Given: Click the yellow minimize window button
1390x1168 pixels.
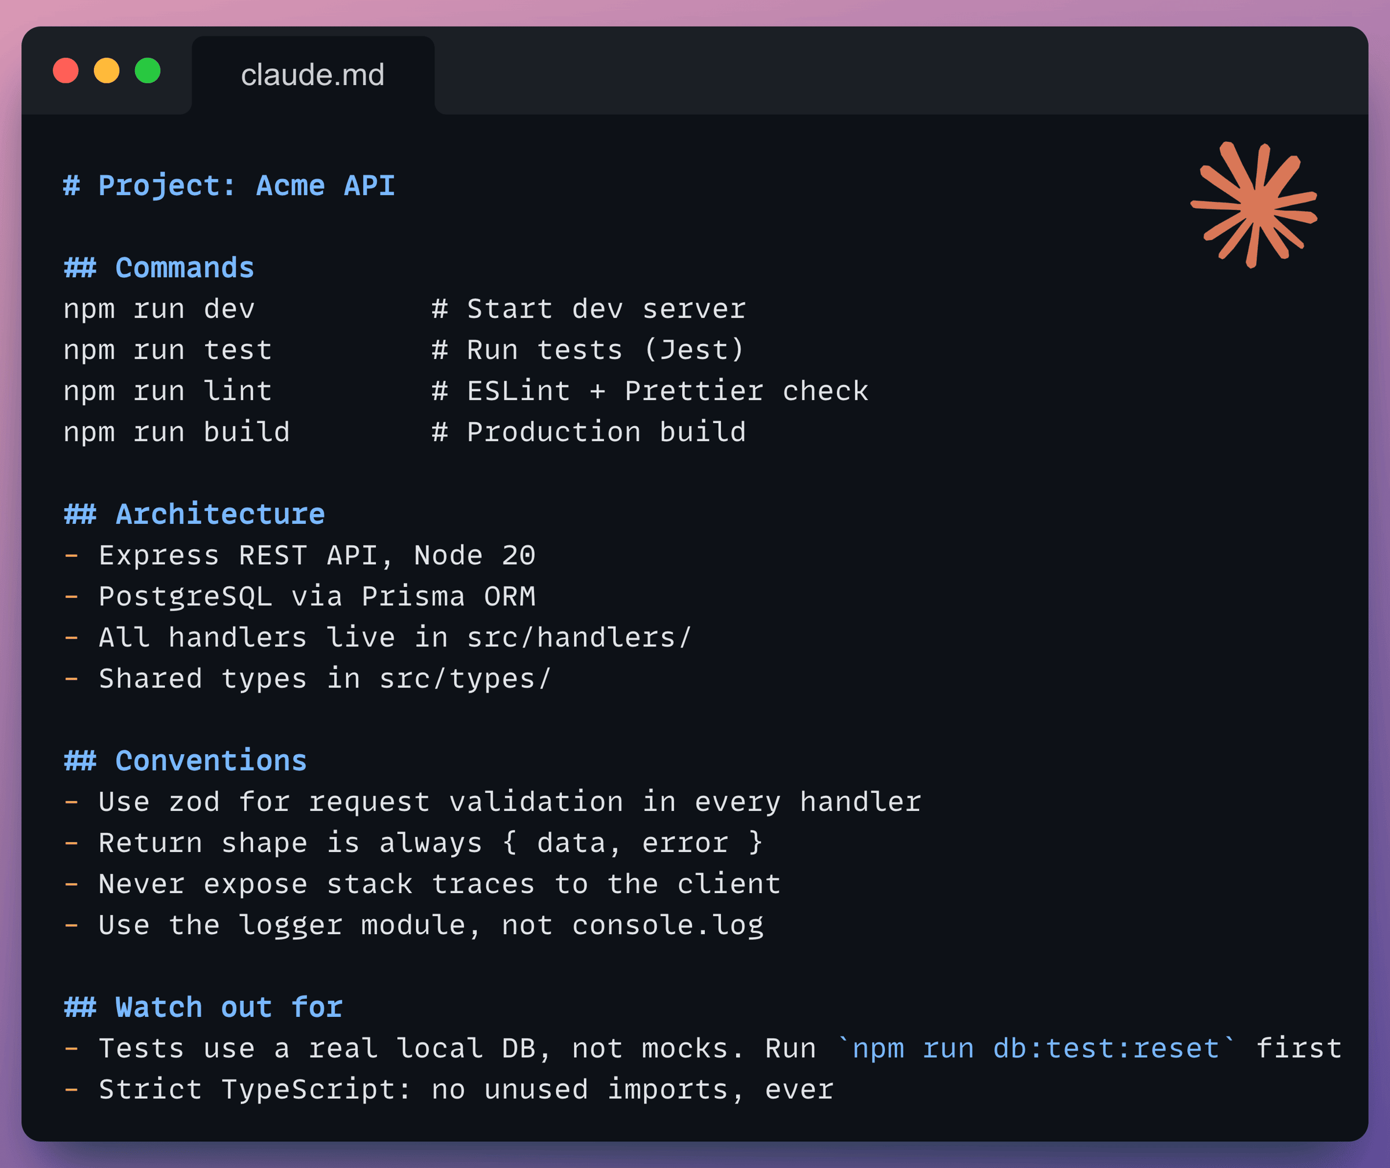Looking at the screenshot, I should pyautogui.click(x=107, y=71).
